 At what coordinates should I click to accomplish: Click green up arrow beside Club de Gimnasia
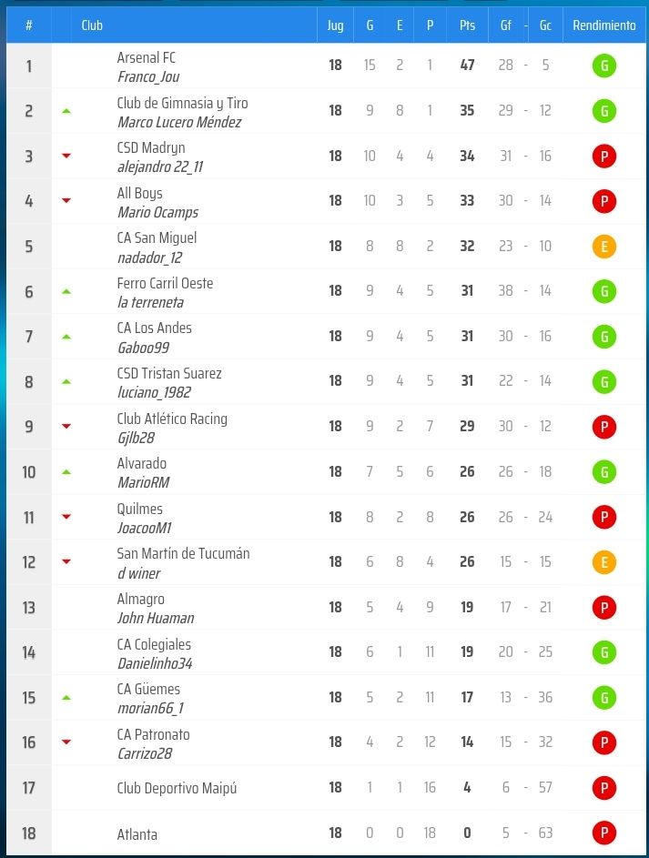[66, 111]
